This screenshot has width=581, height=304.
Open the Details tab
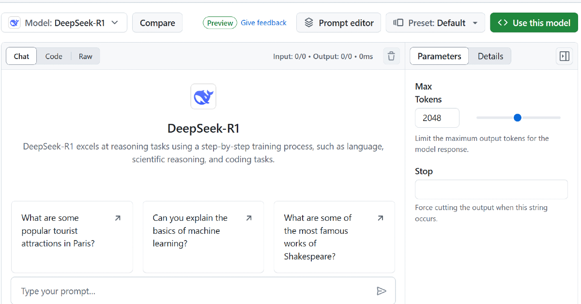(x=489, y=56)
